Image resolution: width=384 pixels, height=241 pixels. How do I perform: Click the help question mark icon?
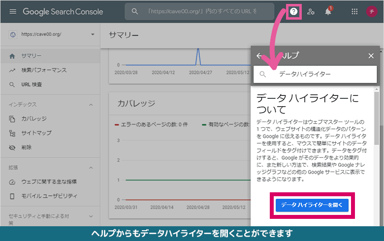click(293, 11)
